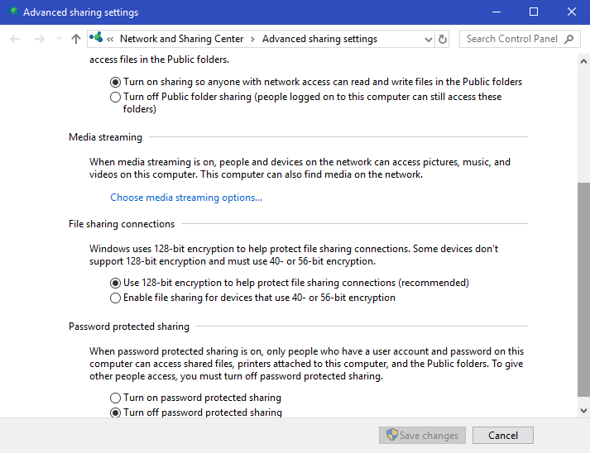Click the network icon in address bar

[96, 37]
